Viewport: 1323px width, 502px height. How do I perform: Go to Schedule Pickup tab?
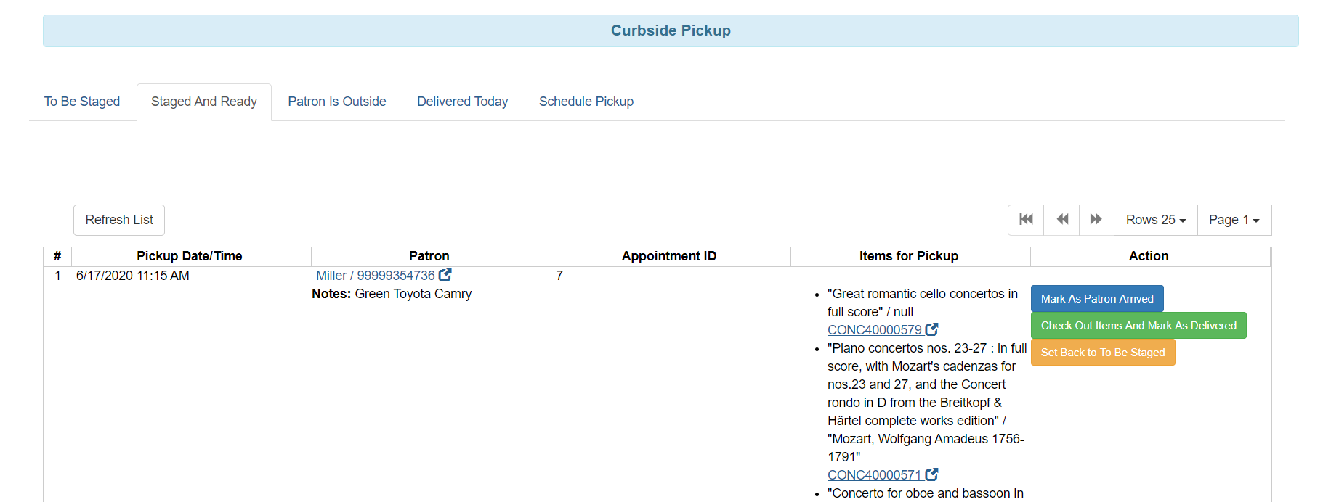tap(586, 102)
